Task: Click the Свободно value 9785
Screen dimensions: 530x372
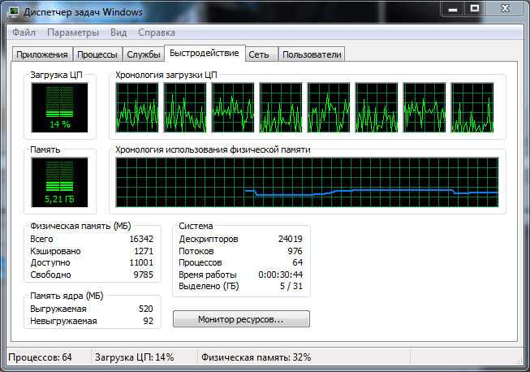Action: pyautogui.click(x=144, y=275)
